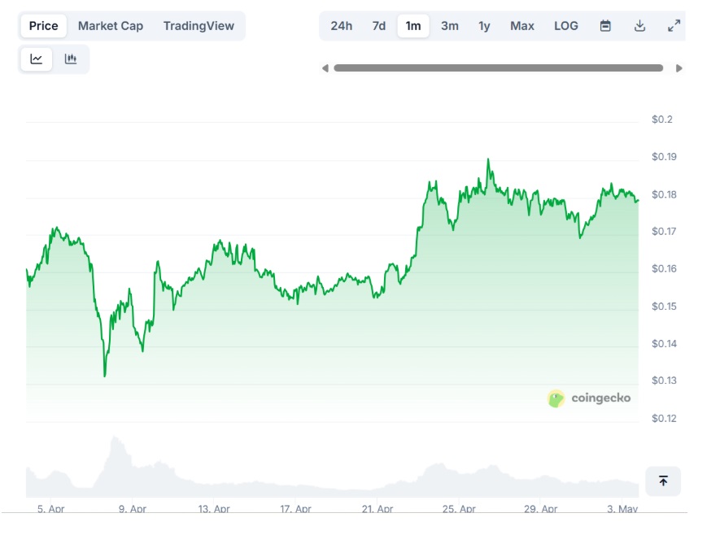Select the 1m time range
Viewport: 711px width, 535px height.
[x=413, y=26]
